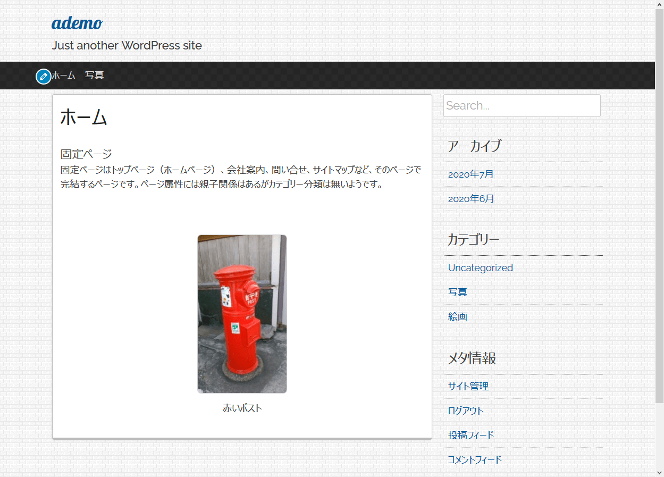The height and width of the screenshot is (477, 664).
Task: Click the blue pencil edit icon
Action: 44,77
